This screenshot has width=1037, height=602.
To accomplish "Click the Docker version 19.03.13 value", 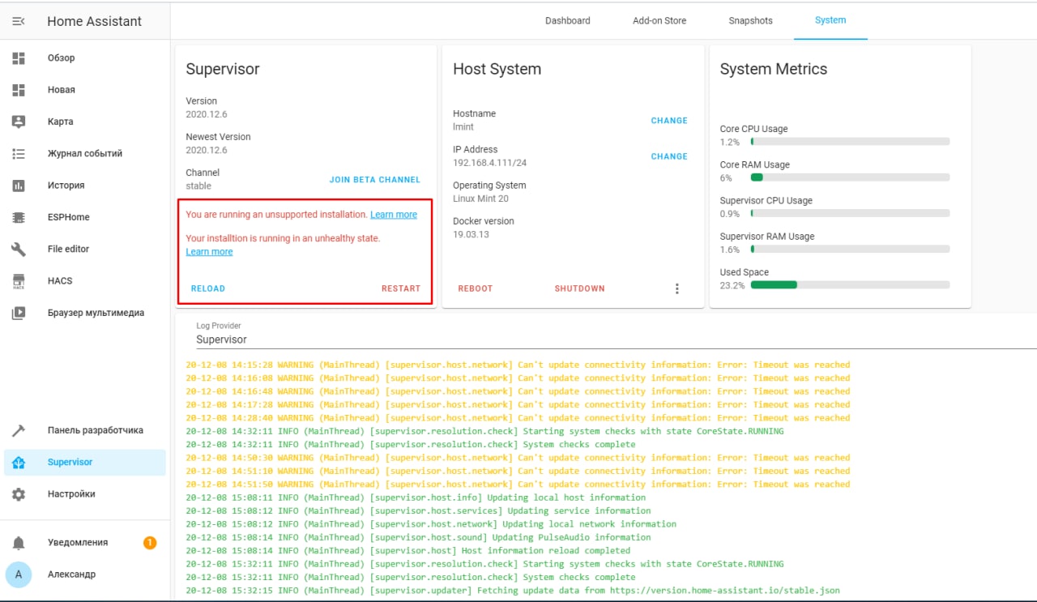I will [471, 234].
